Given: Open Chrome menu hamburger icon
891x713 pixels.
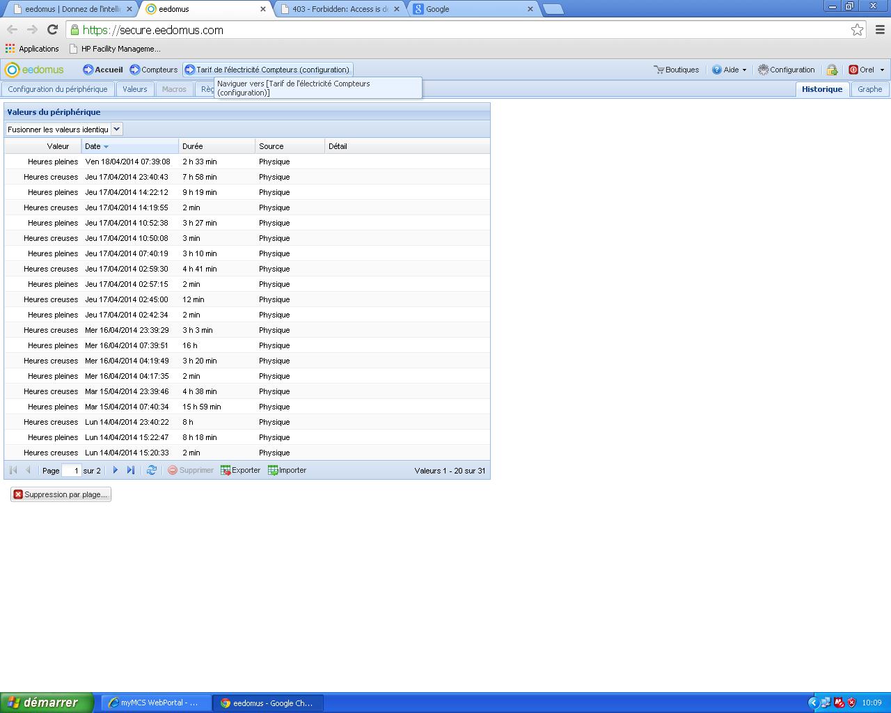Looking at the screenshot, I should pos(880,30).
